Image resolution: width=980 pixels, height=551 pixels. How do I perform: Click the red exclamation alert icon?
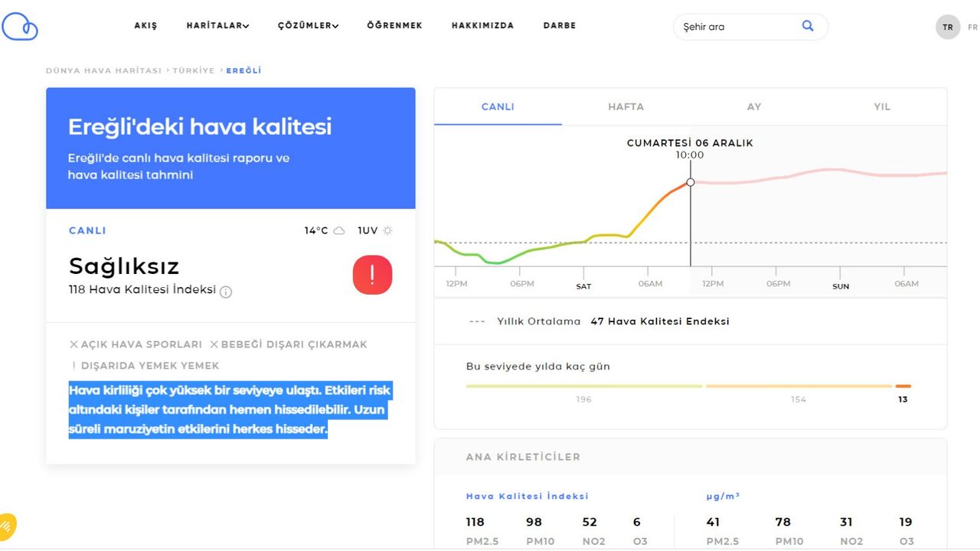tap(372, 275)
